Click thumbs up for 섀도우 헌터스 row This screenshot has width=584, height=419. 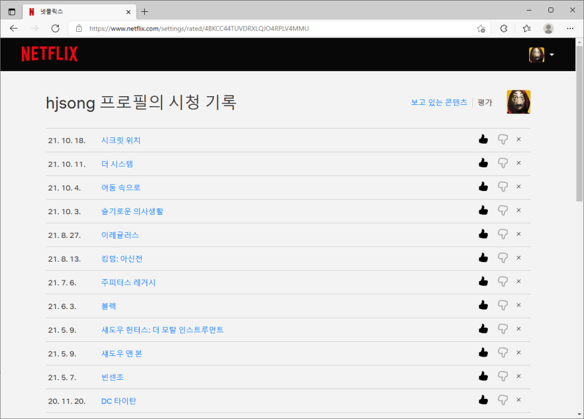[x=483, y=329]
